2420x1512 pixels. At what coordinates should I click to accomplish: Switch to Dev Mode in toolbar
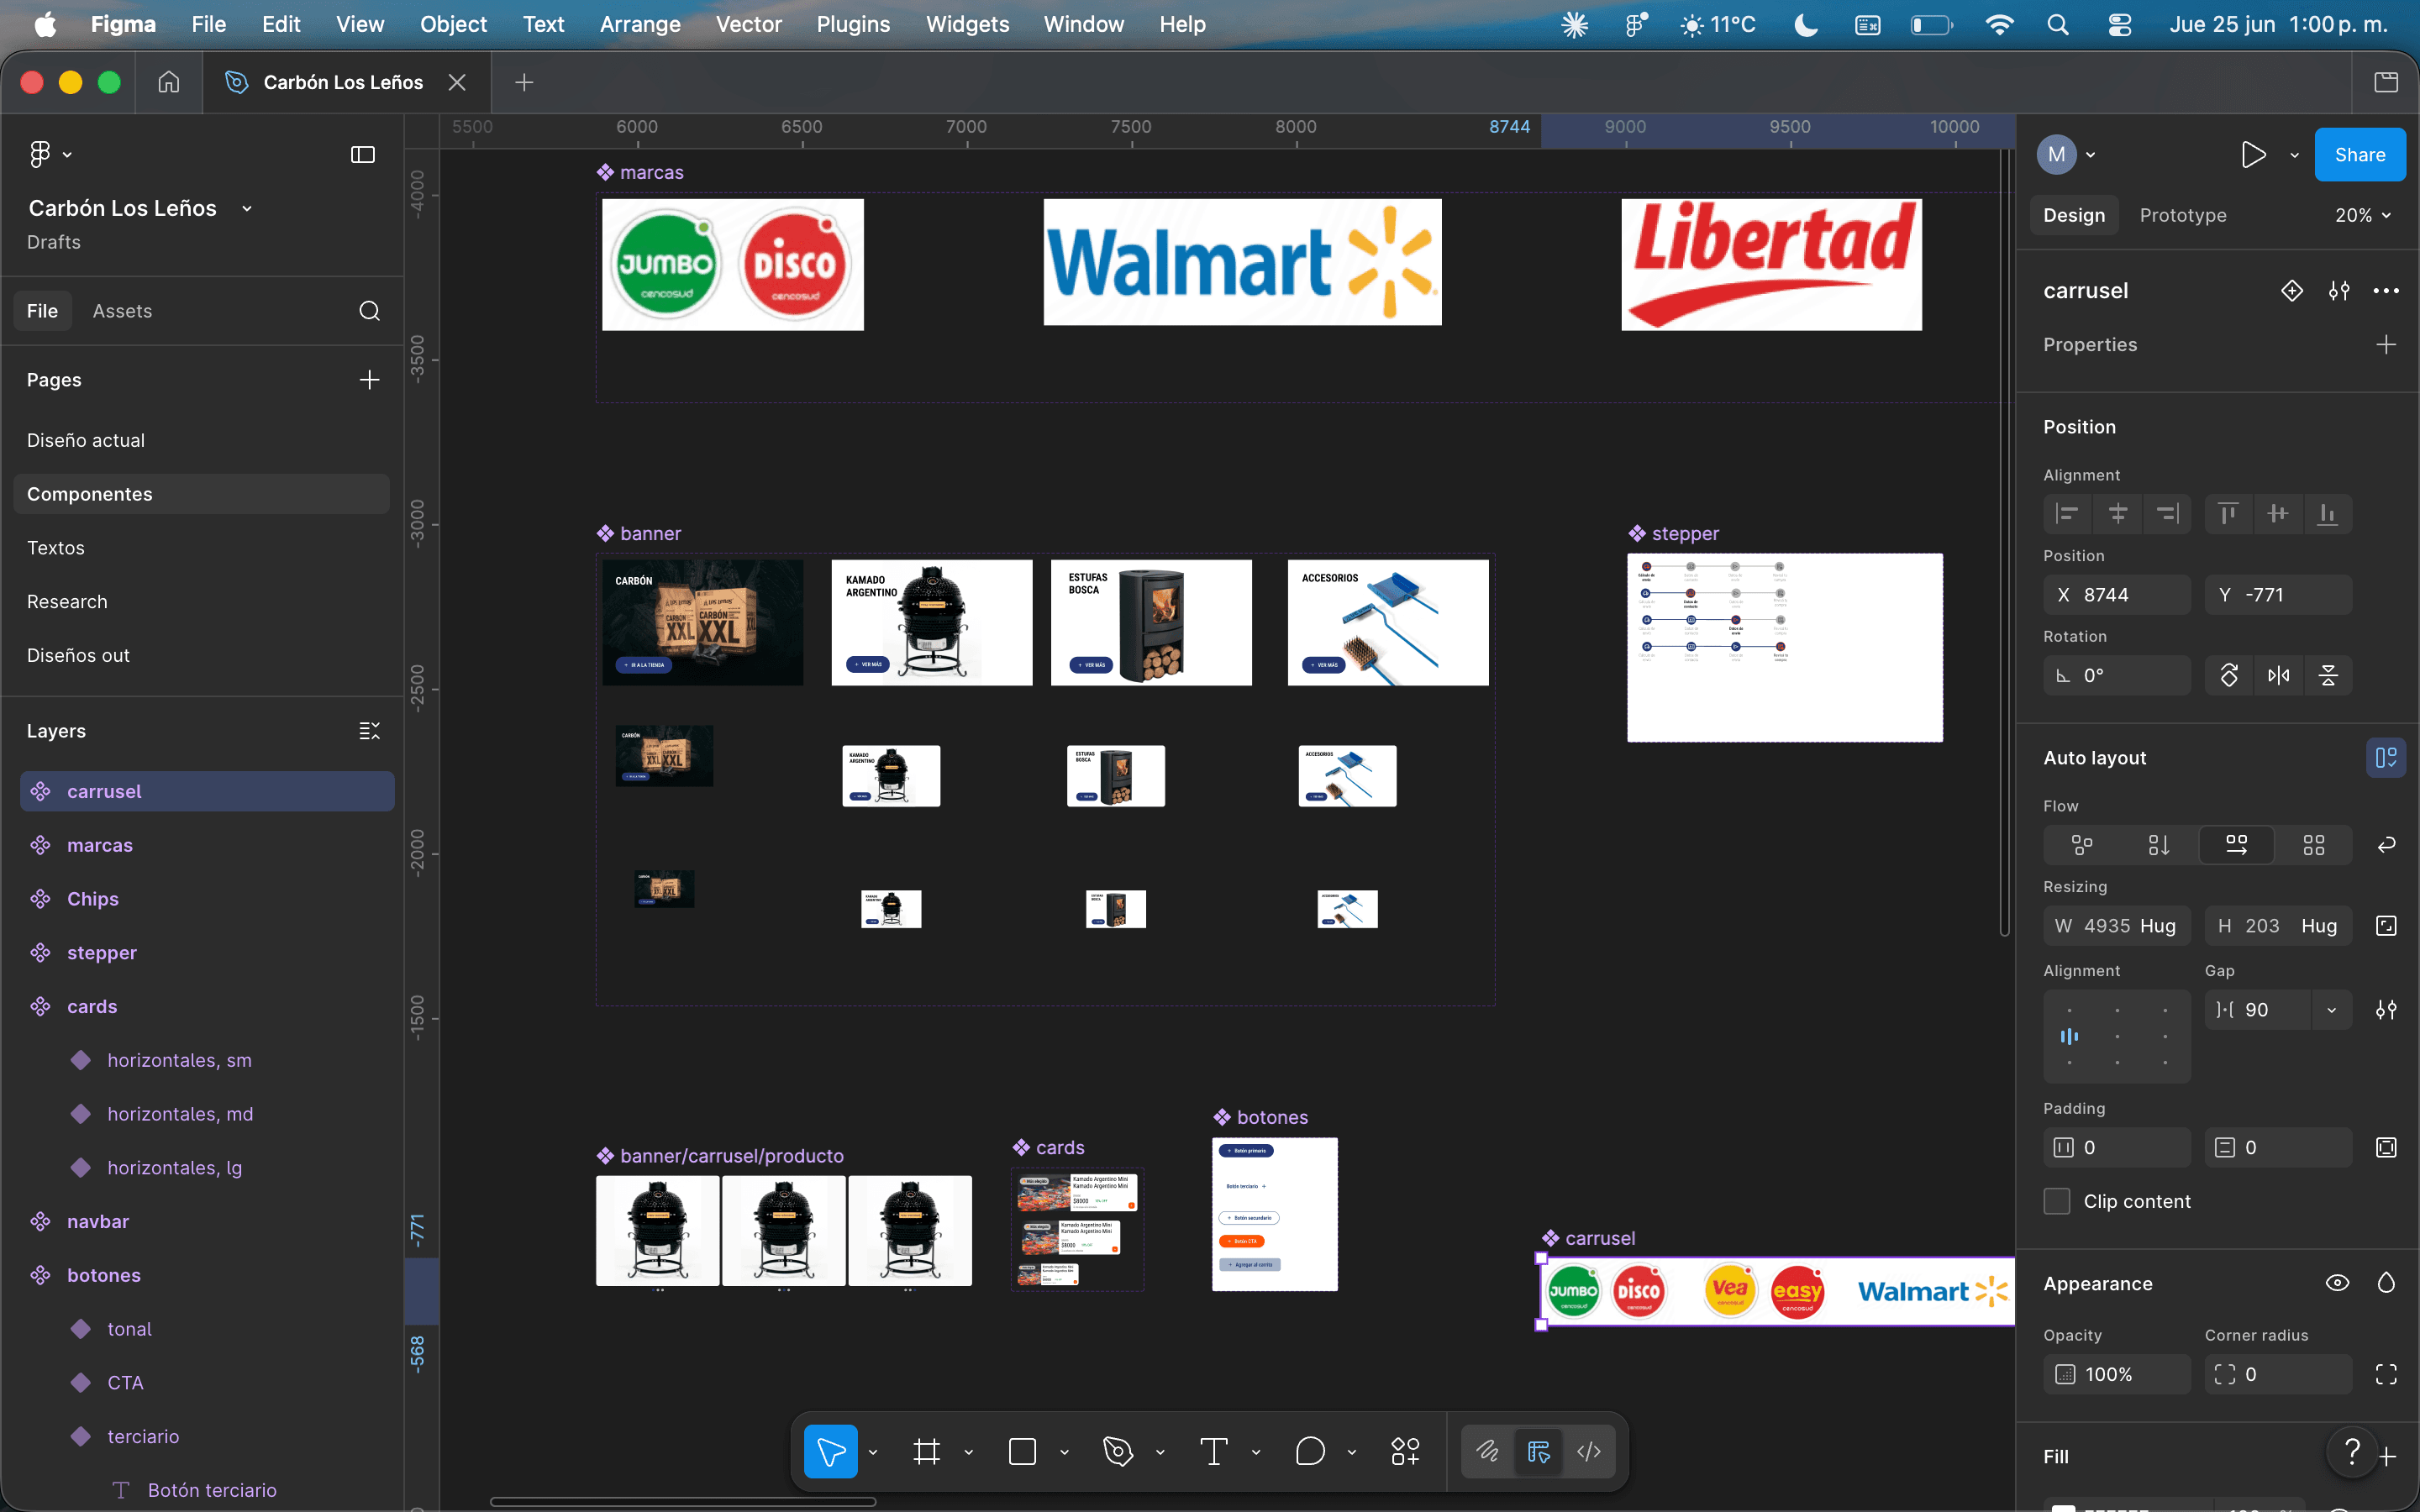[x=1588, y=1451]
